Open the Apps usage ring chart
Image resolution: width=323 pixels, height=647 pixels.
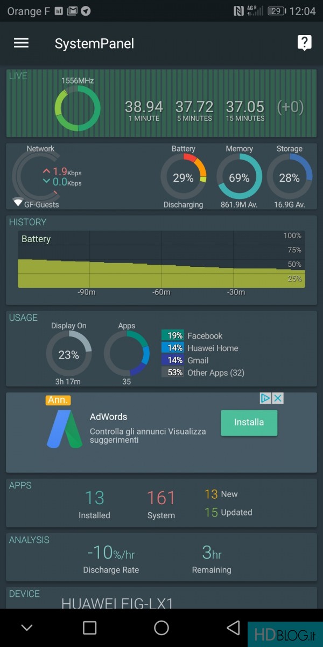(x=127, y=354)
